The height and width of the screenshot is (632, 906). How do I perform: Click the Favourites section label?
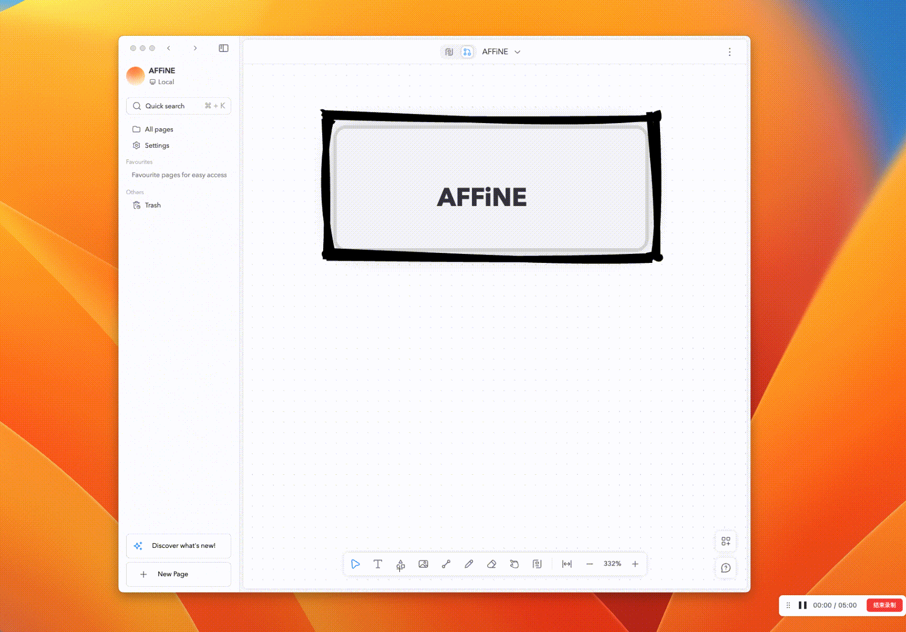139,162
